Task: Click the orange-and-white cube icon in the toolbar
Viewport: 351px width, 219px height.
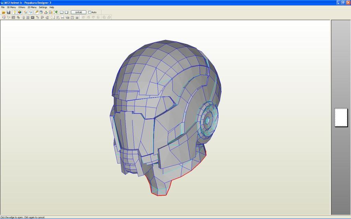Action: [x=25, y=12]
